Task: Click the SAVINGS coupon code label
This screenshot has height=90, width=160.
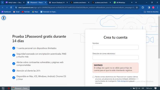Action: 98,65
